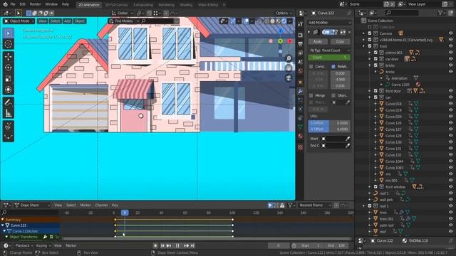
Task: Toggle Merge checkbox in array modifier
Action: 311,95
